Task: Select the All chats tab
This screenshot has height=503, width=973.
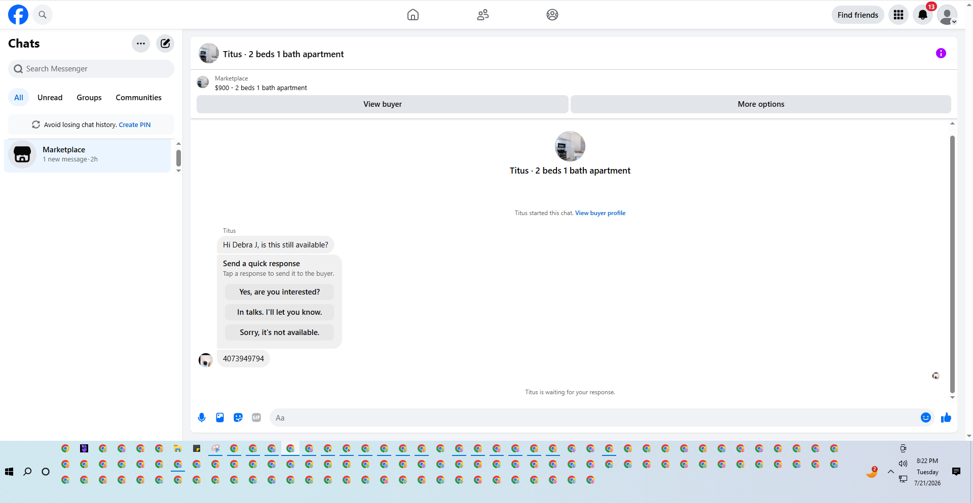Action: click(19, 98)
